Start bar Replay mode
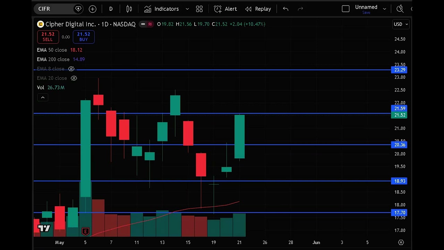The image size is (444, 250). coord(258,9)
